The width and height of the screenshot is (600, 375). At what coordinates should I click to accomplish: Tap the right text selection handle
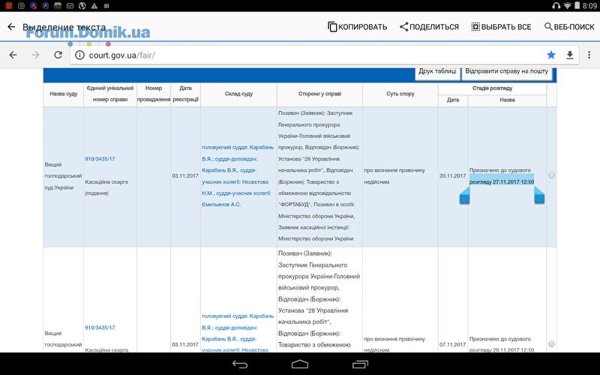(538, 196)
